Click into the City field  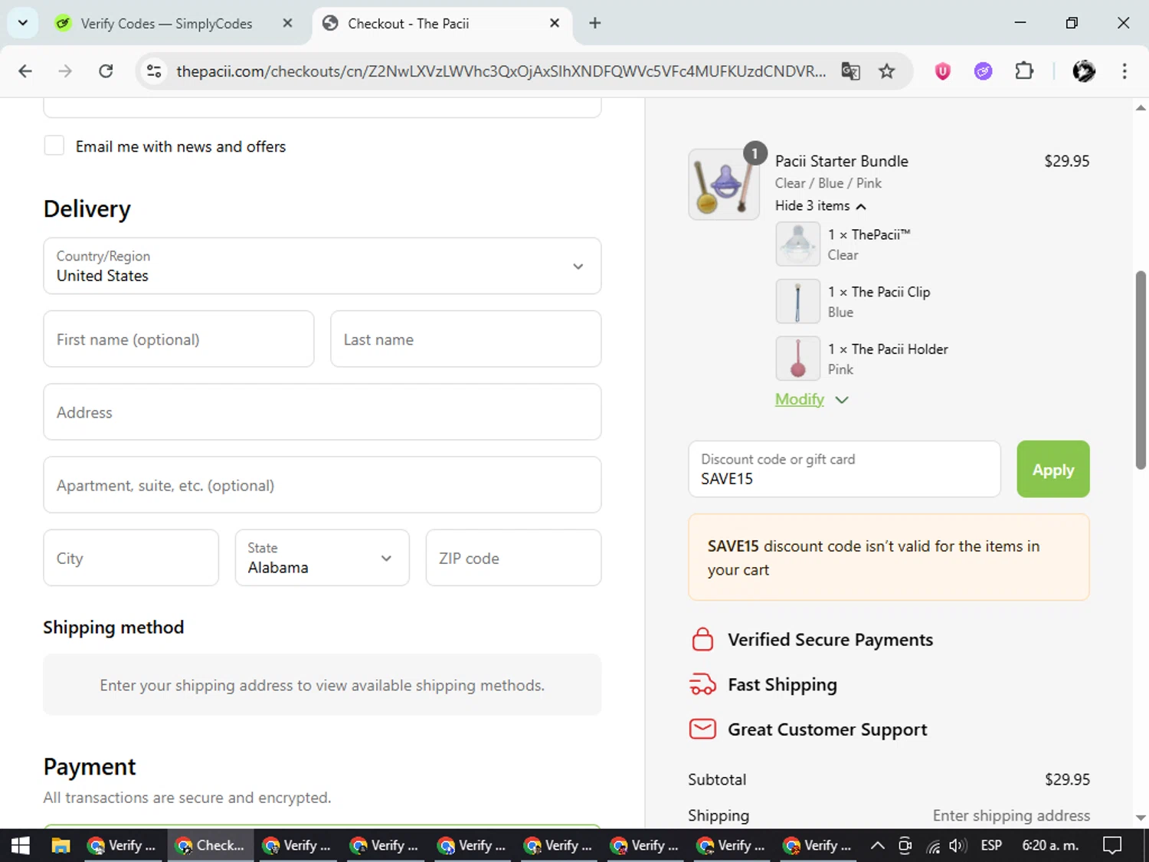[x=131, y=558]
